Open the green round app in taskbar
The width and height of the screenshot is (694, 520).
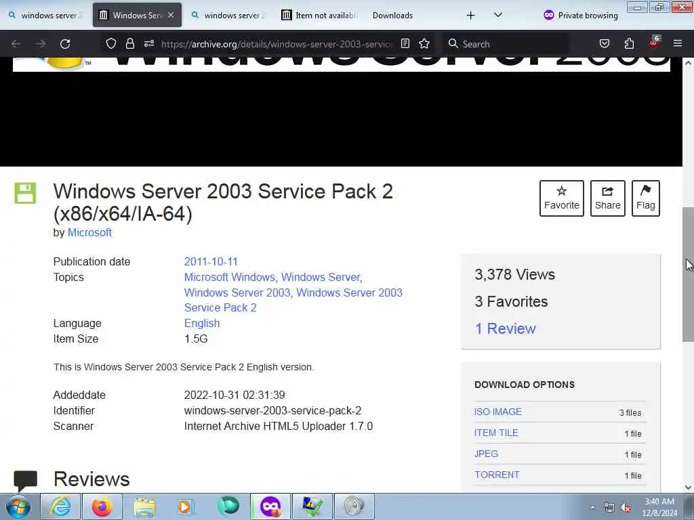tap(228, 506)
